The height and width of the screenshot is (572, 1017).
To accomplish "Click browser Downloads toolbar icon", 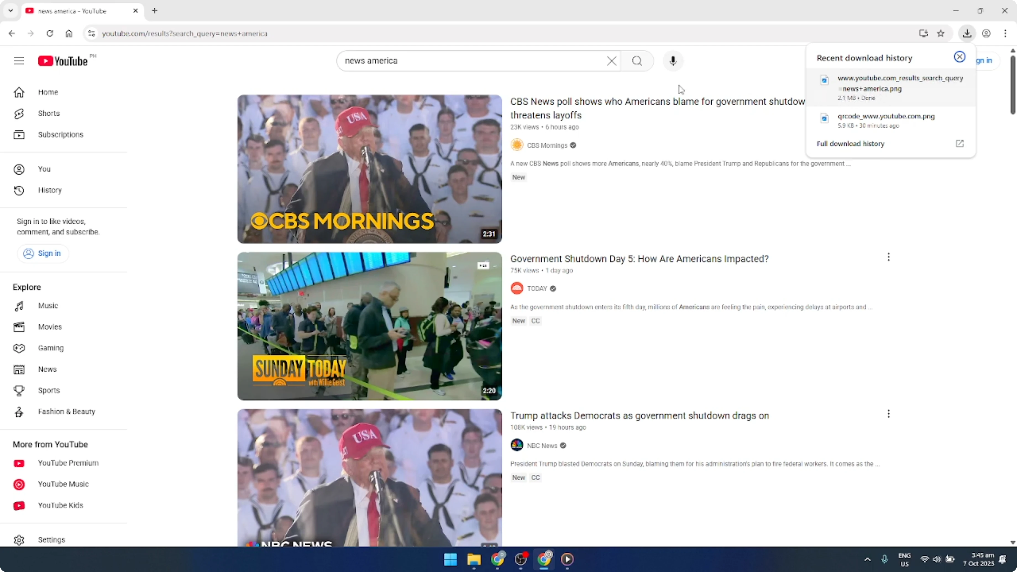I will [x=967, y=33].
